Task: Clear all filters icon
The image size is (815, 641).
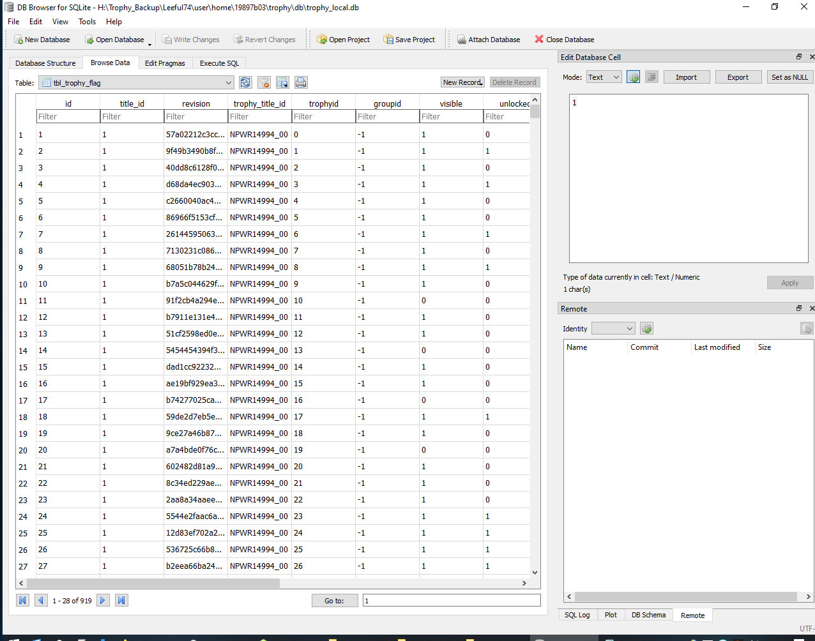Action: (264, 82)
